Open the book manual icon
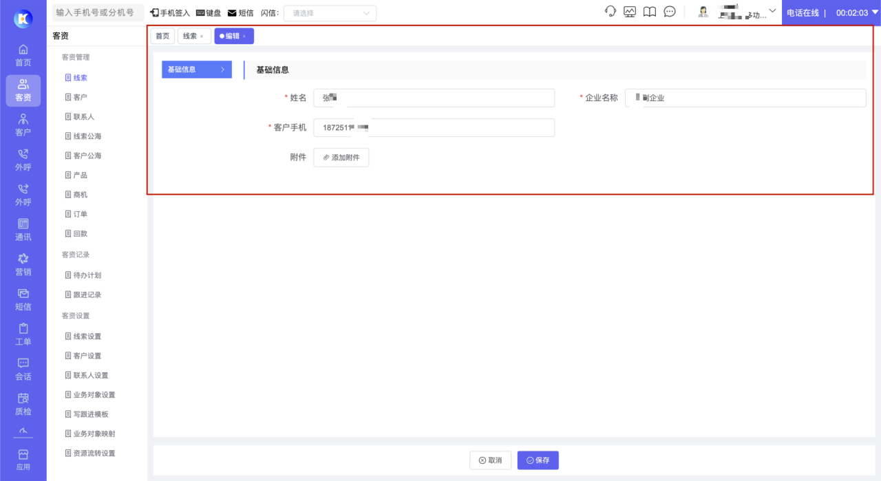 click(649, 12)
